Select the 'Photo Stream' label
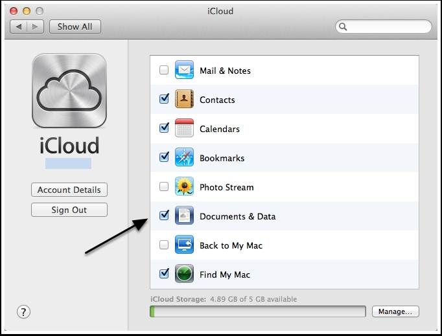Viewport: 442px width, 336px height. [227, 187]
